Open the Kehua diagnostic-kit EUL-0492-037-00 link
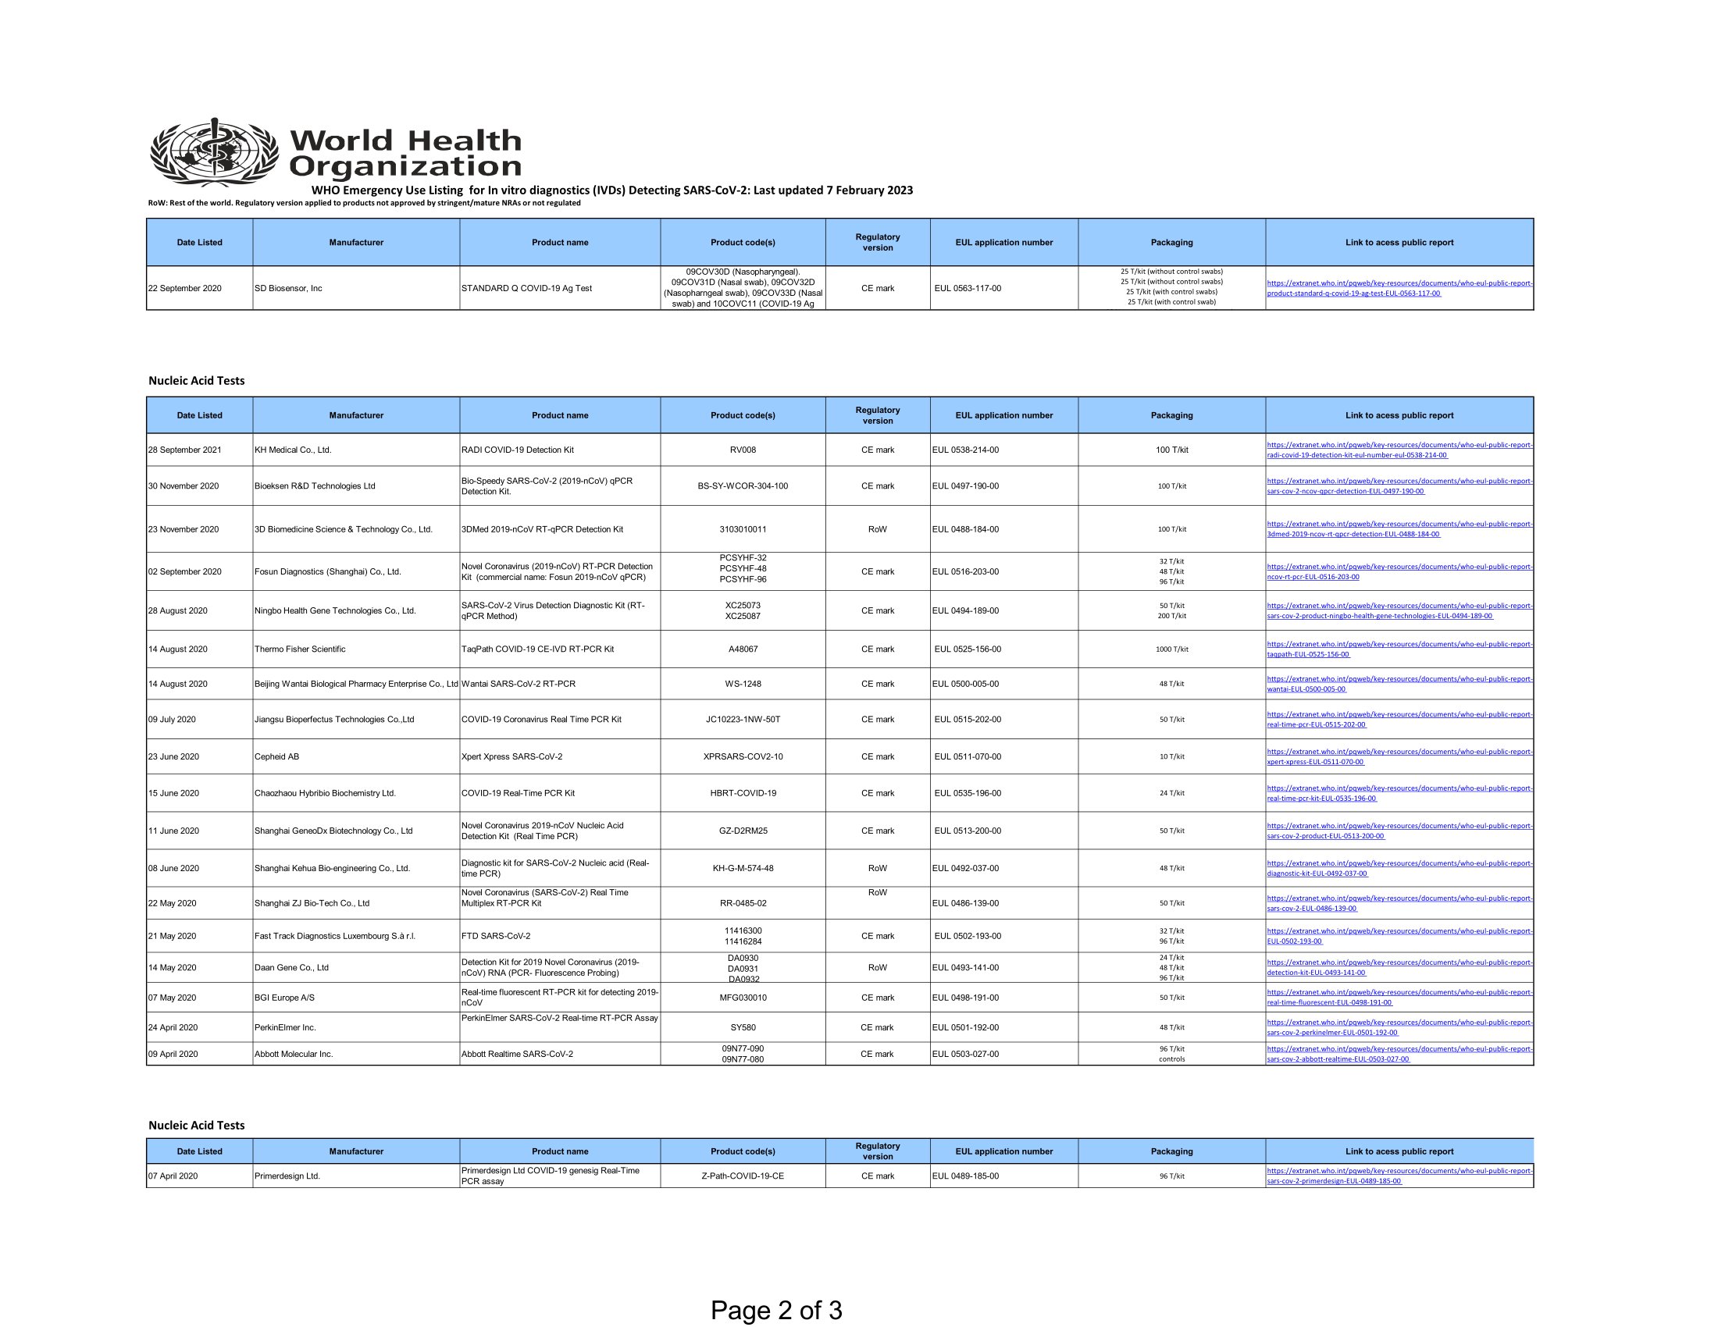Viewport: 1718px width, 1327px height. point(1399,868)
